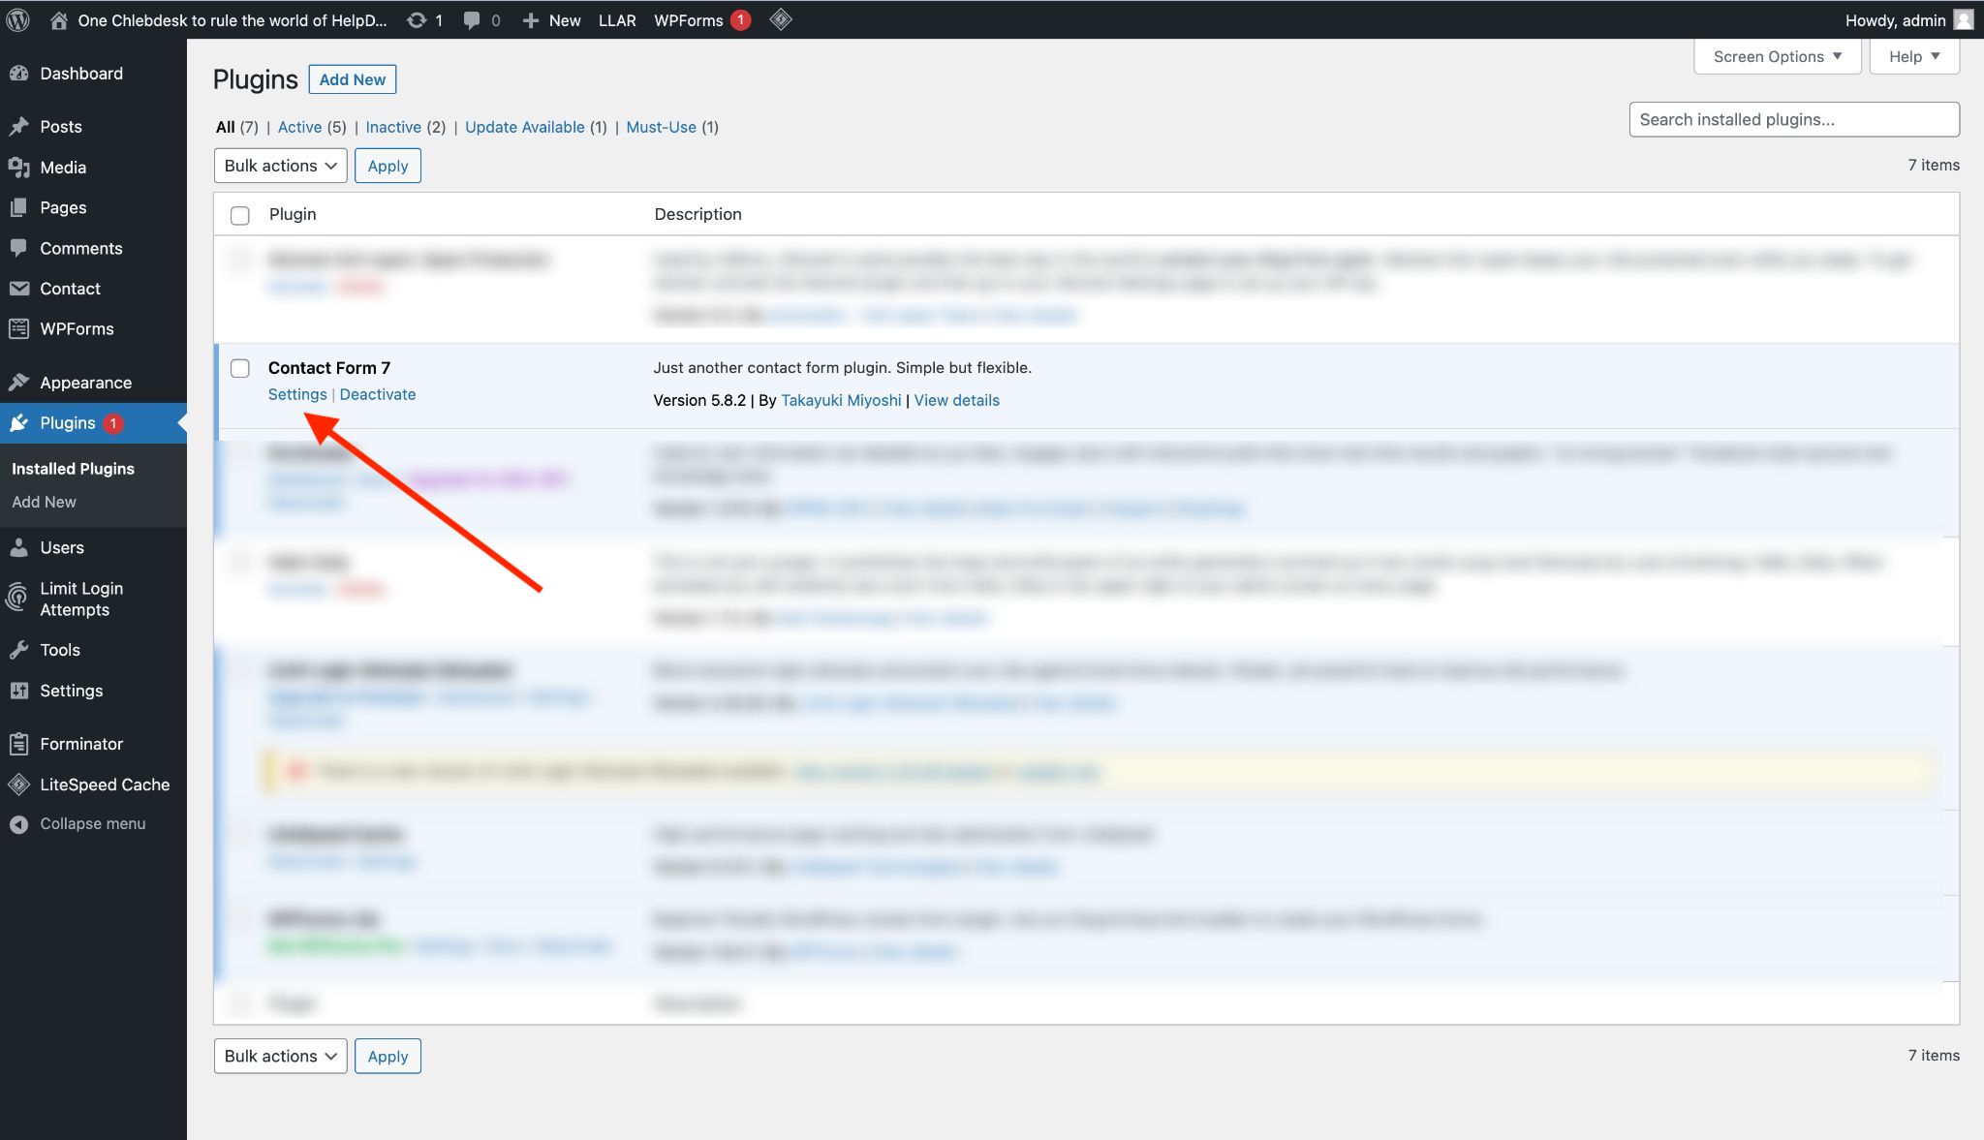Click the Add New plugin button

pyautogui.click(x=352, y=77)
